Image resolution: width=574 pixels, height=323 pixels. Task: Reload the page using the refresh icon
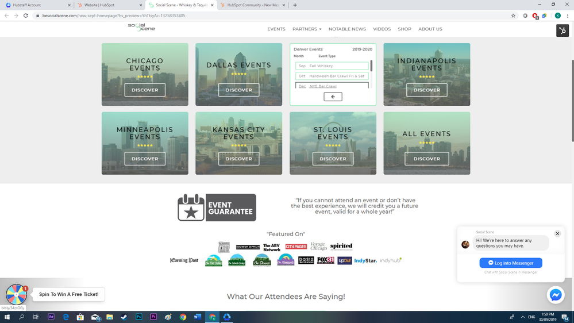pyautogui.click(x=26, y=16)
